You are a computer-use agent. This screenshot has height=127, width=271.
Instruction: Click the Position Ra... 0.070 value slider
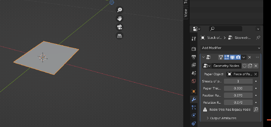pos(238,95)
